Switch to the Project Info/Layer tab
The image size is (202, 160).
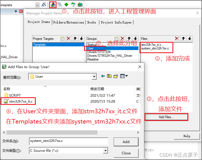coord(116,22)
